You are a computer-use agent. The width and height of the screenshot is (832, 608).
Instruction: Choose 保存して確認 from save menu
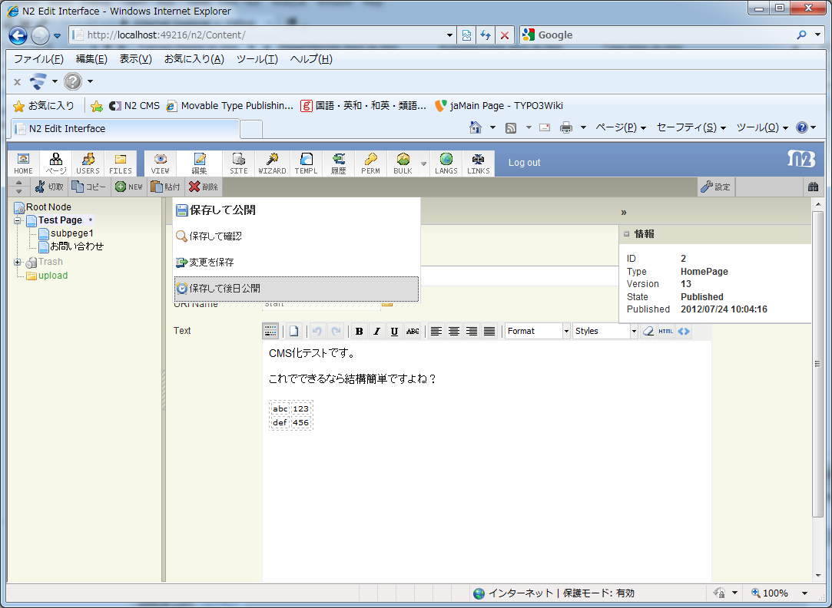coord(297,236)
